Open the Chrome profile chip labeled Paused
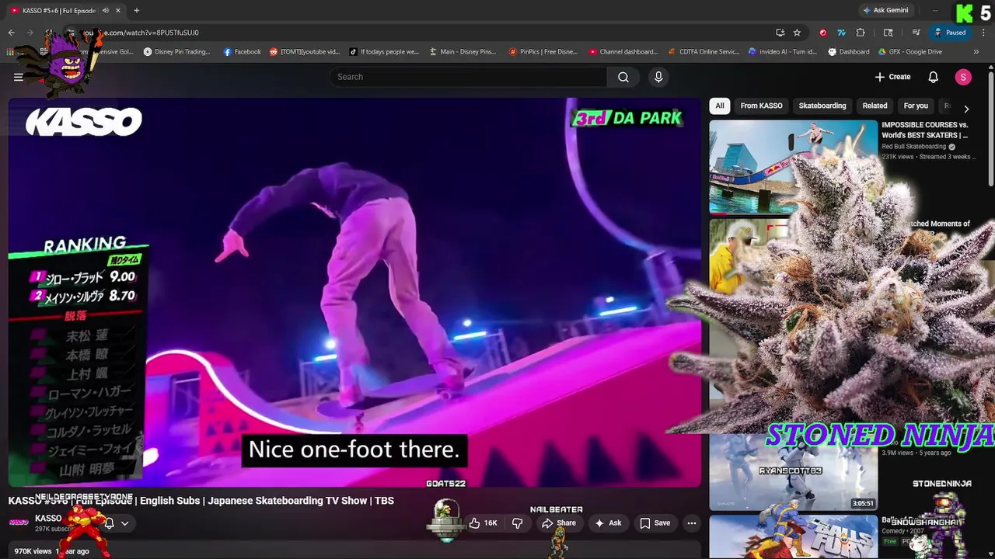 [x=950, y=33]
